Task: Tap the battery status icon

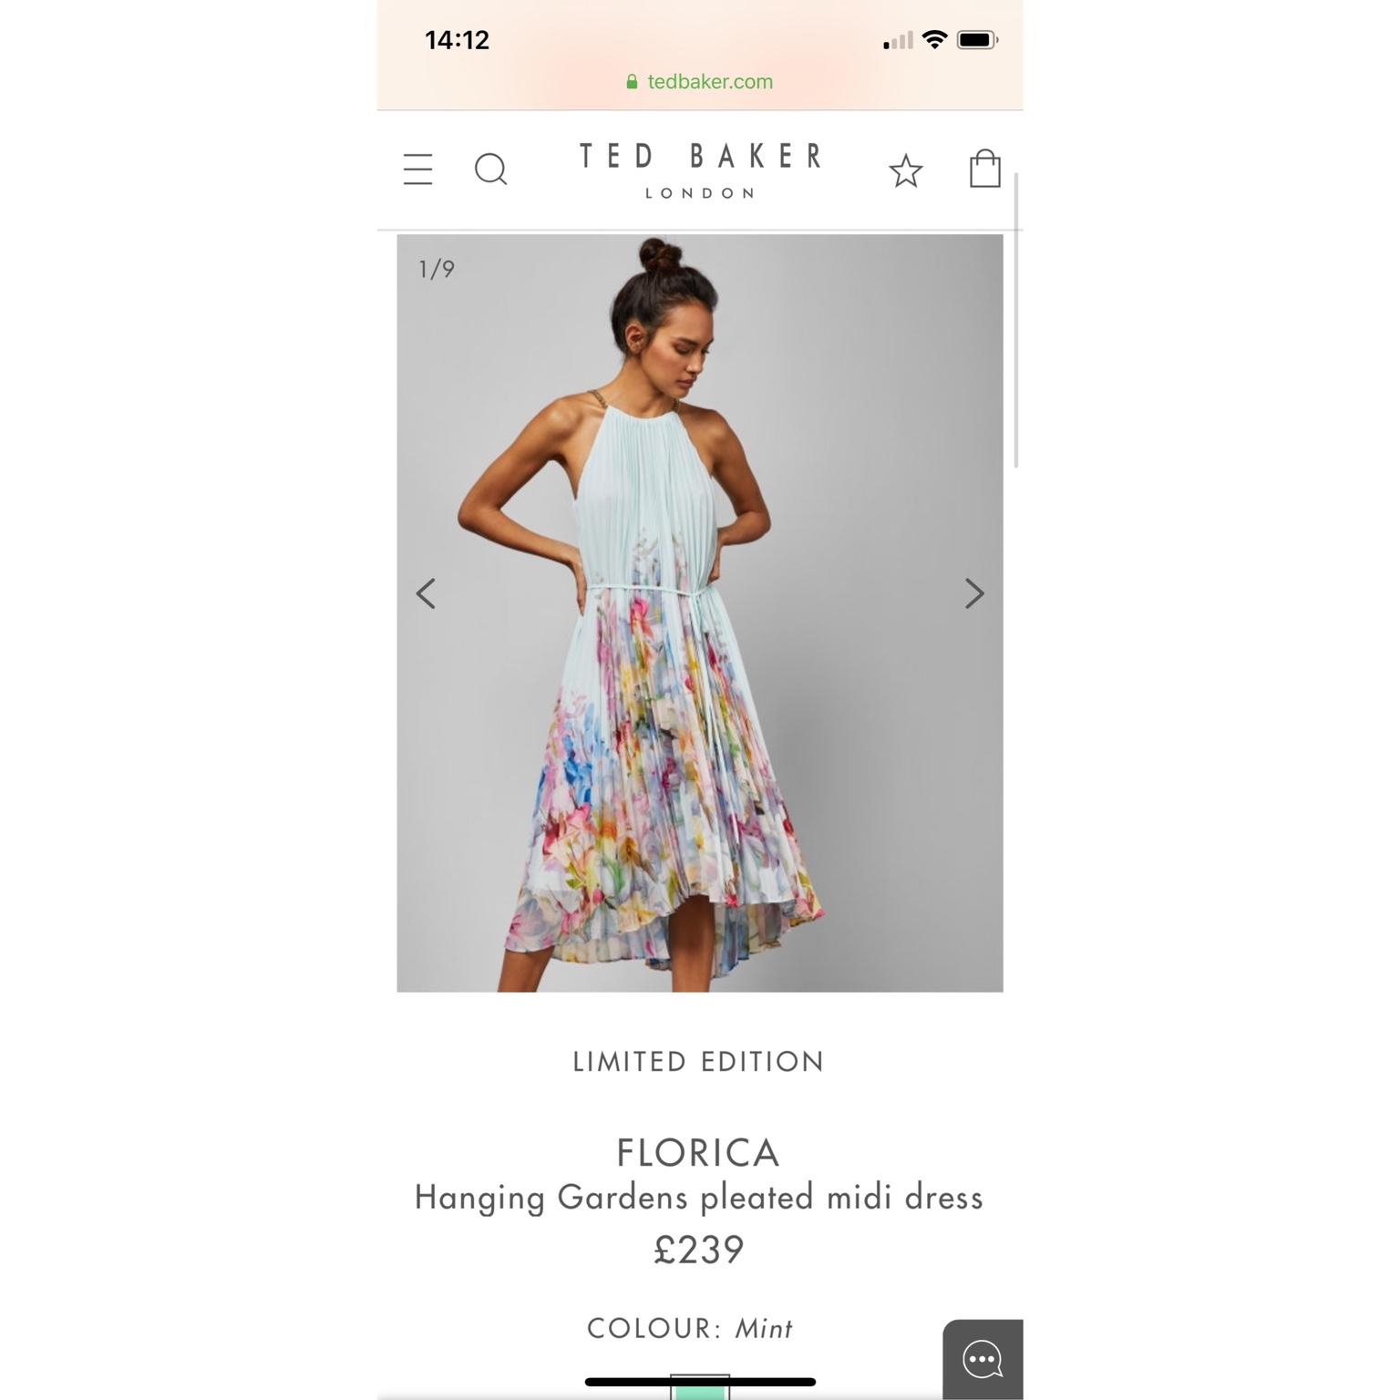Action: (x=977, y=39)
